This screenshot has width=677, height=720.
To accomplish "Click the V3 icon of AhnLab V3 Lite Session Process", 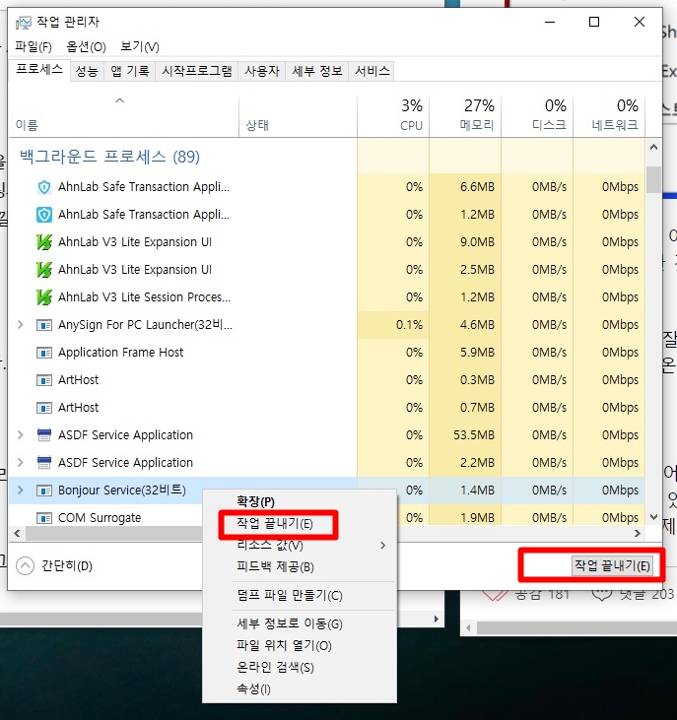I will pyautogui.click(x=44, y=297).
